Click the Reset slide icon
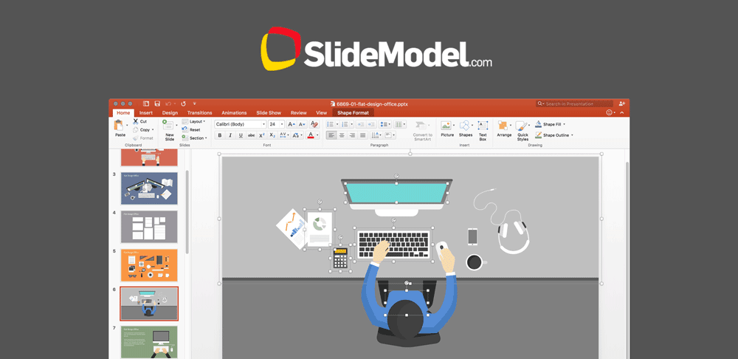This screenshot has width=738, height=359. pyautogui.click(x=185, y=129)
